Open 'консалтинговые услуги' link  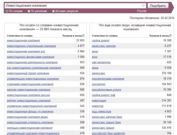pos(107,90)
